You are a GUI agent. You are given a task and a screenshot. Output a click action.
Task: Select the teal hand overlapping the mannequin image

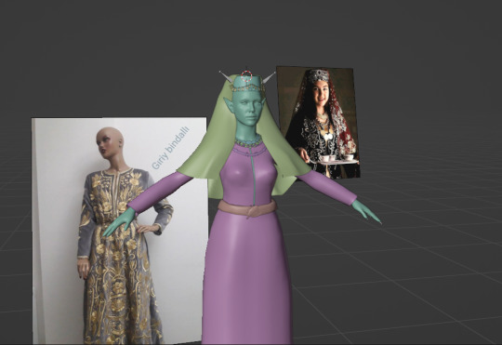[x=119, y=222]
